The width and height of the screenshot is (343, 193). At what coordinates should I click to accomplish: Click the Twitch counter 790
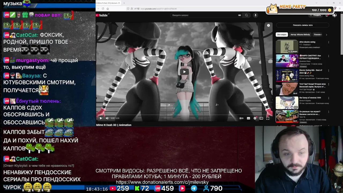(x=216, y=188)
